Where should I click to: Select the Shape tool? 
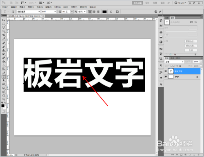[4, 84]
